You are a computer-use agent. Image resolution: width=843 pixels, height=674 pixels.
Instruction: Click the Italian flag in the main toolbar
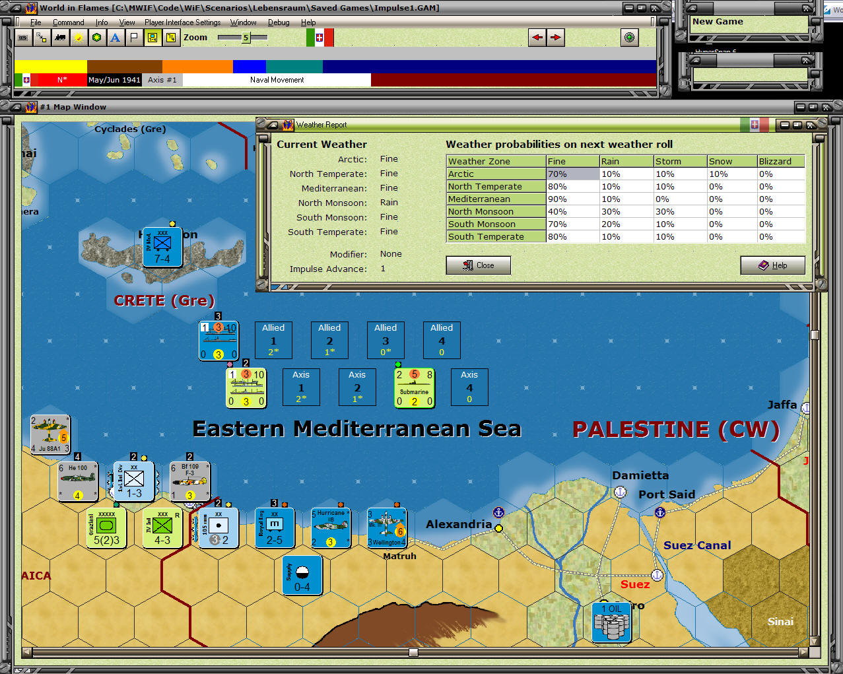(320, 38)
